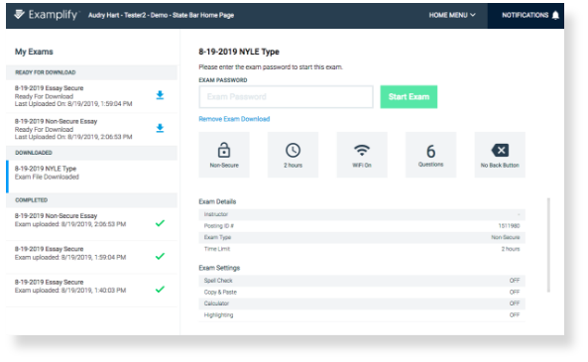The width and height of the screenshot is (588, 362).
Task: Click the Start Exam button
Action: coord(409,97)
